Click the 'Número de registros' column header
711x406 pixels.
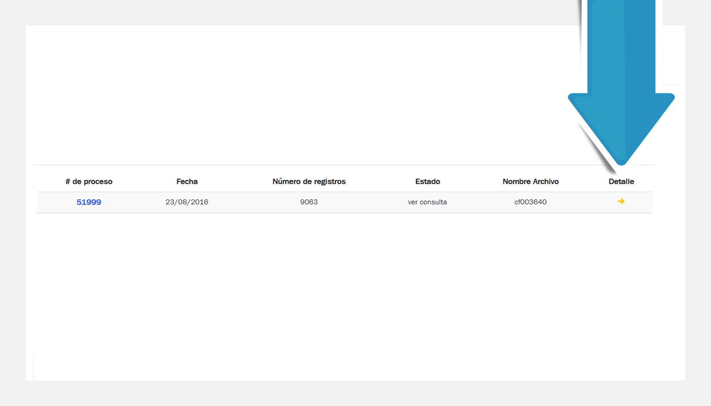tap(309, 182)
